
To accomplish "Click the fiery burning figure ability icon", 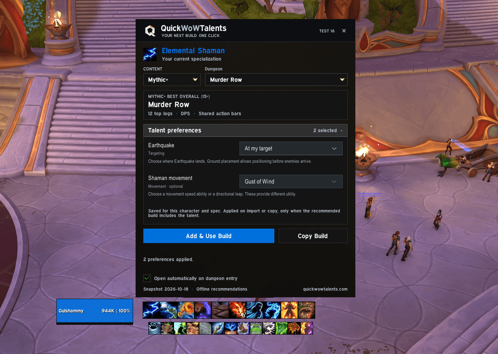I will (289, 310).
